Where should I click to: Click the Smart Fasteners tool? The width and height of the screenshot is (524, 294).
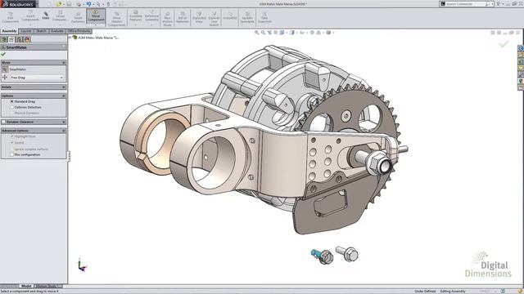(78, 18)
